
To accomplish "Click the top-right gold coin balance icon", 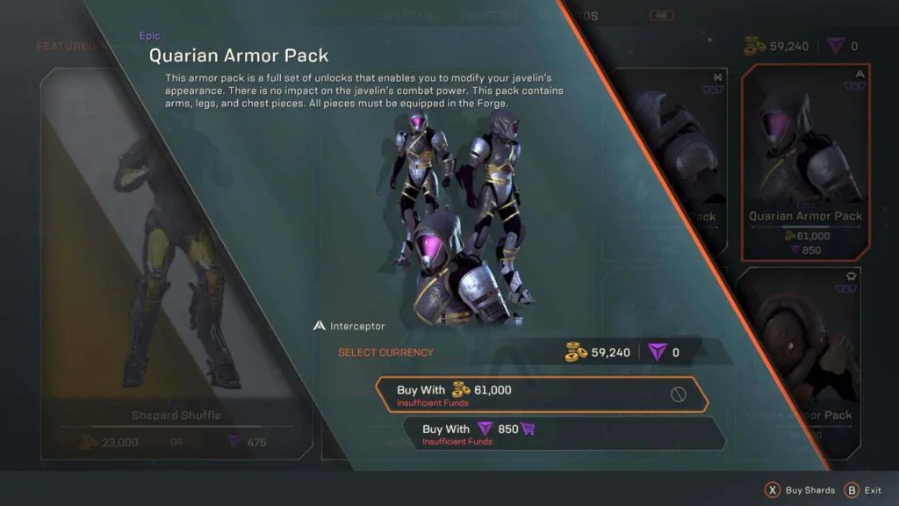I will [x=754, y=46].
